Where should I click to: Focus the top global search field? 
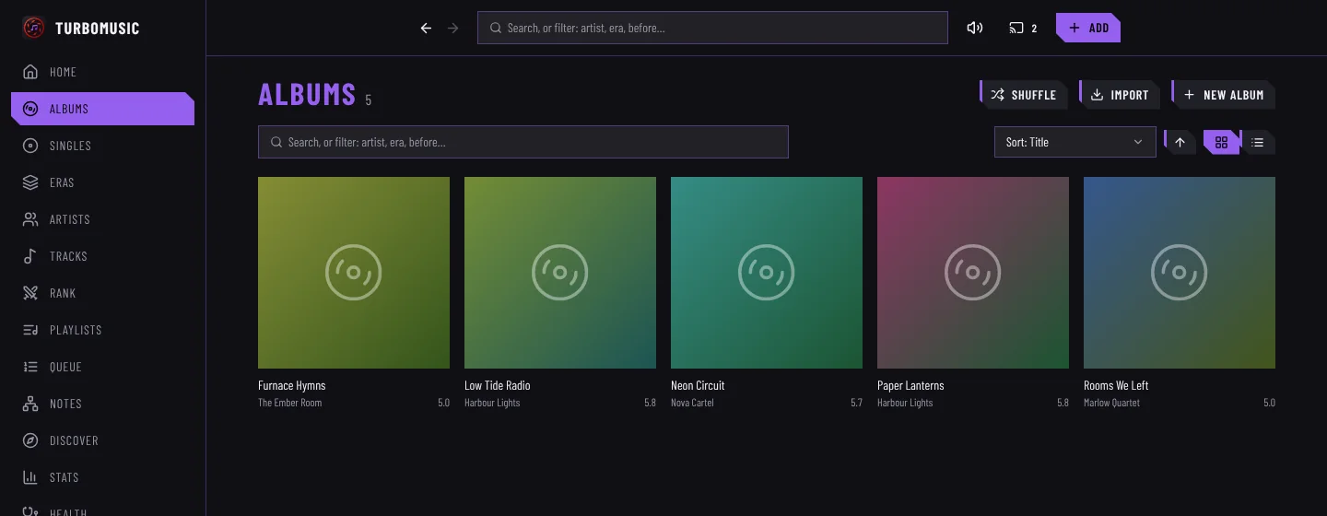tap(712, 28)
